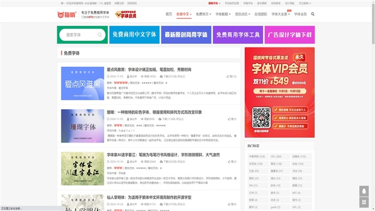Click the 字体会员 gold badge in header

126,15
